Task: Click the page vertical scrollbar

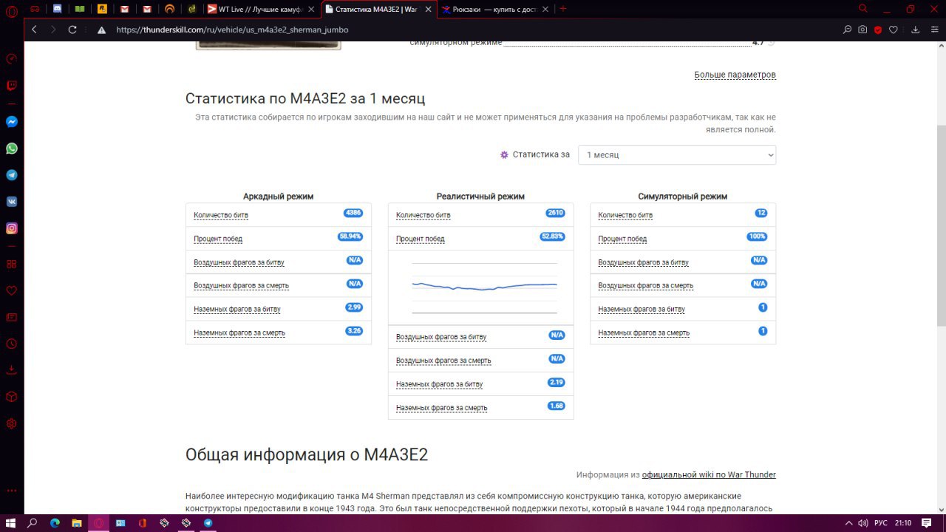Action: coord(941,225)
